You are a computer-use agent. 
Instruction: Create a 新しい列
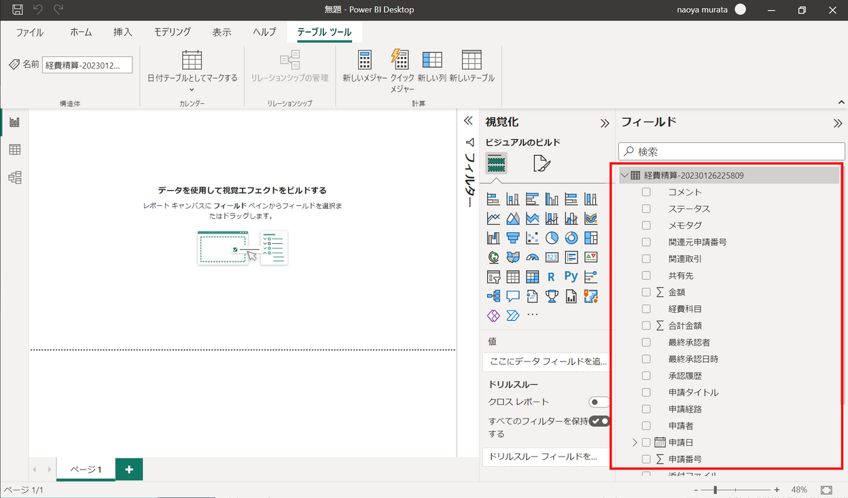(x=432, y=67)
